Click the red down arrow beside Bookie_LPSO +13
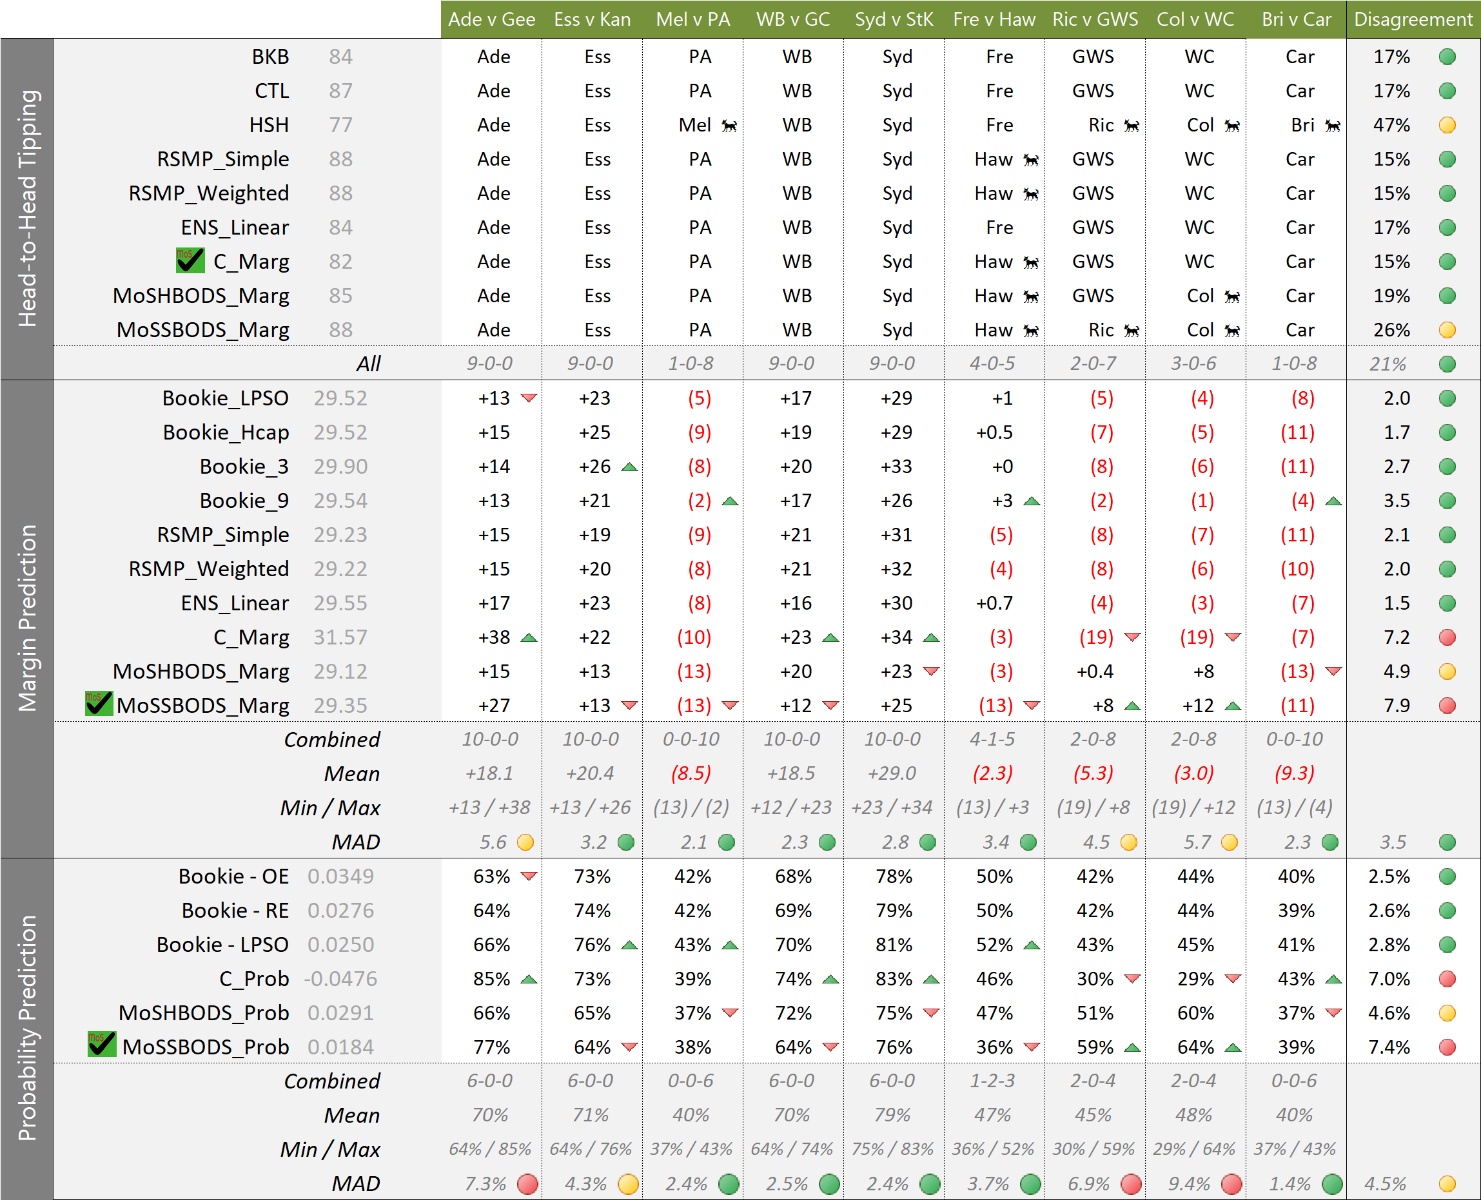The width and height of the screenshot is (1481, 1200). click(529, 398)
